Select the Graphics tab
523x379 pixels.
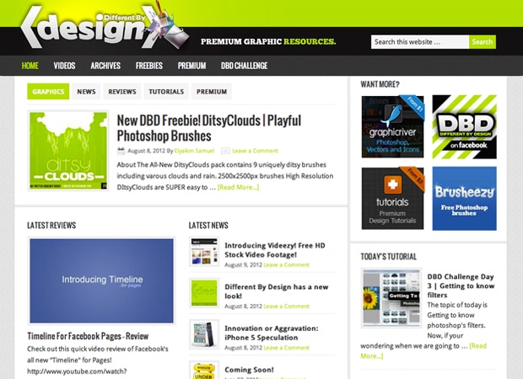pyautogui.click(x=48, y=91)
